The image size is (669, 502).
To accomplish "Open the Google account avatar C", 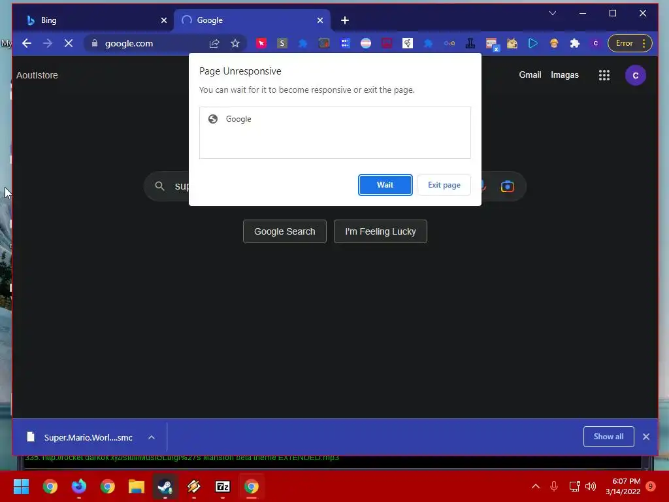I will coord(635,75).
